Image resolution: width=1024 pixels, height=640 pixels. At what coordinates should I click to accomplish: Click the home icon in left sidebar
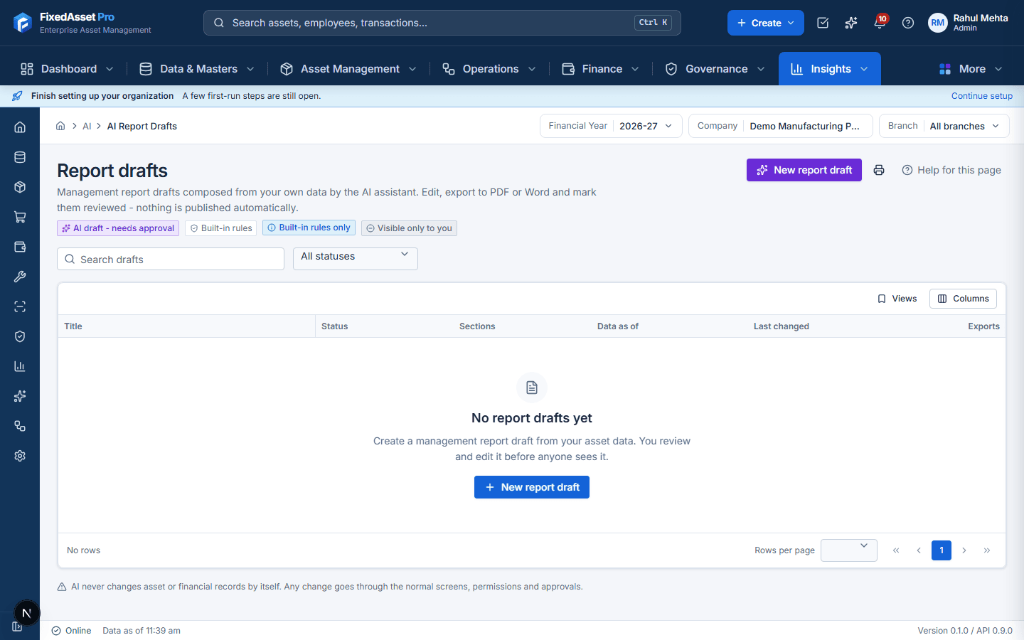click(20, 127)
